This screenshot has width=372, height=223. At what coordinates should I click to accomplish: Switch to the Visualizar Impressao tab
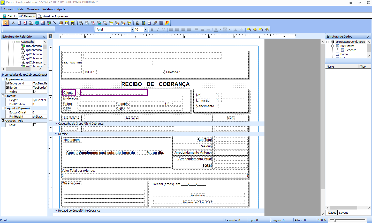pyautogui.click(x=53, y=16)
